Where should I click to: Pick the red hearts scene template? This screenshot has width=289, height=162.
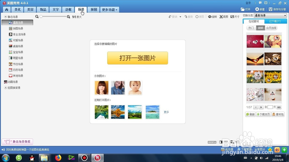click(x=255, y=42)
